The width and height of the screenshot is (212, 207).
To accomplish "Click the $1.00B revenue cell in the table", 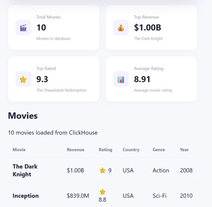I will pyautogui.click(x=76, y=171).
